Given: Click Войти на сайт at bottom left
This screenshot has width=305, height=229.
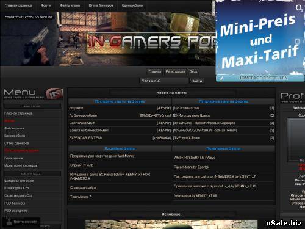Looking at the screenshot, I should [x=25, y=222].
